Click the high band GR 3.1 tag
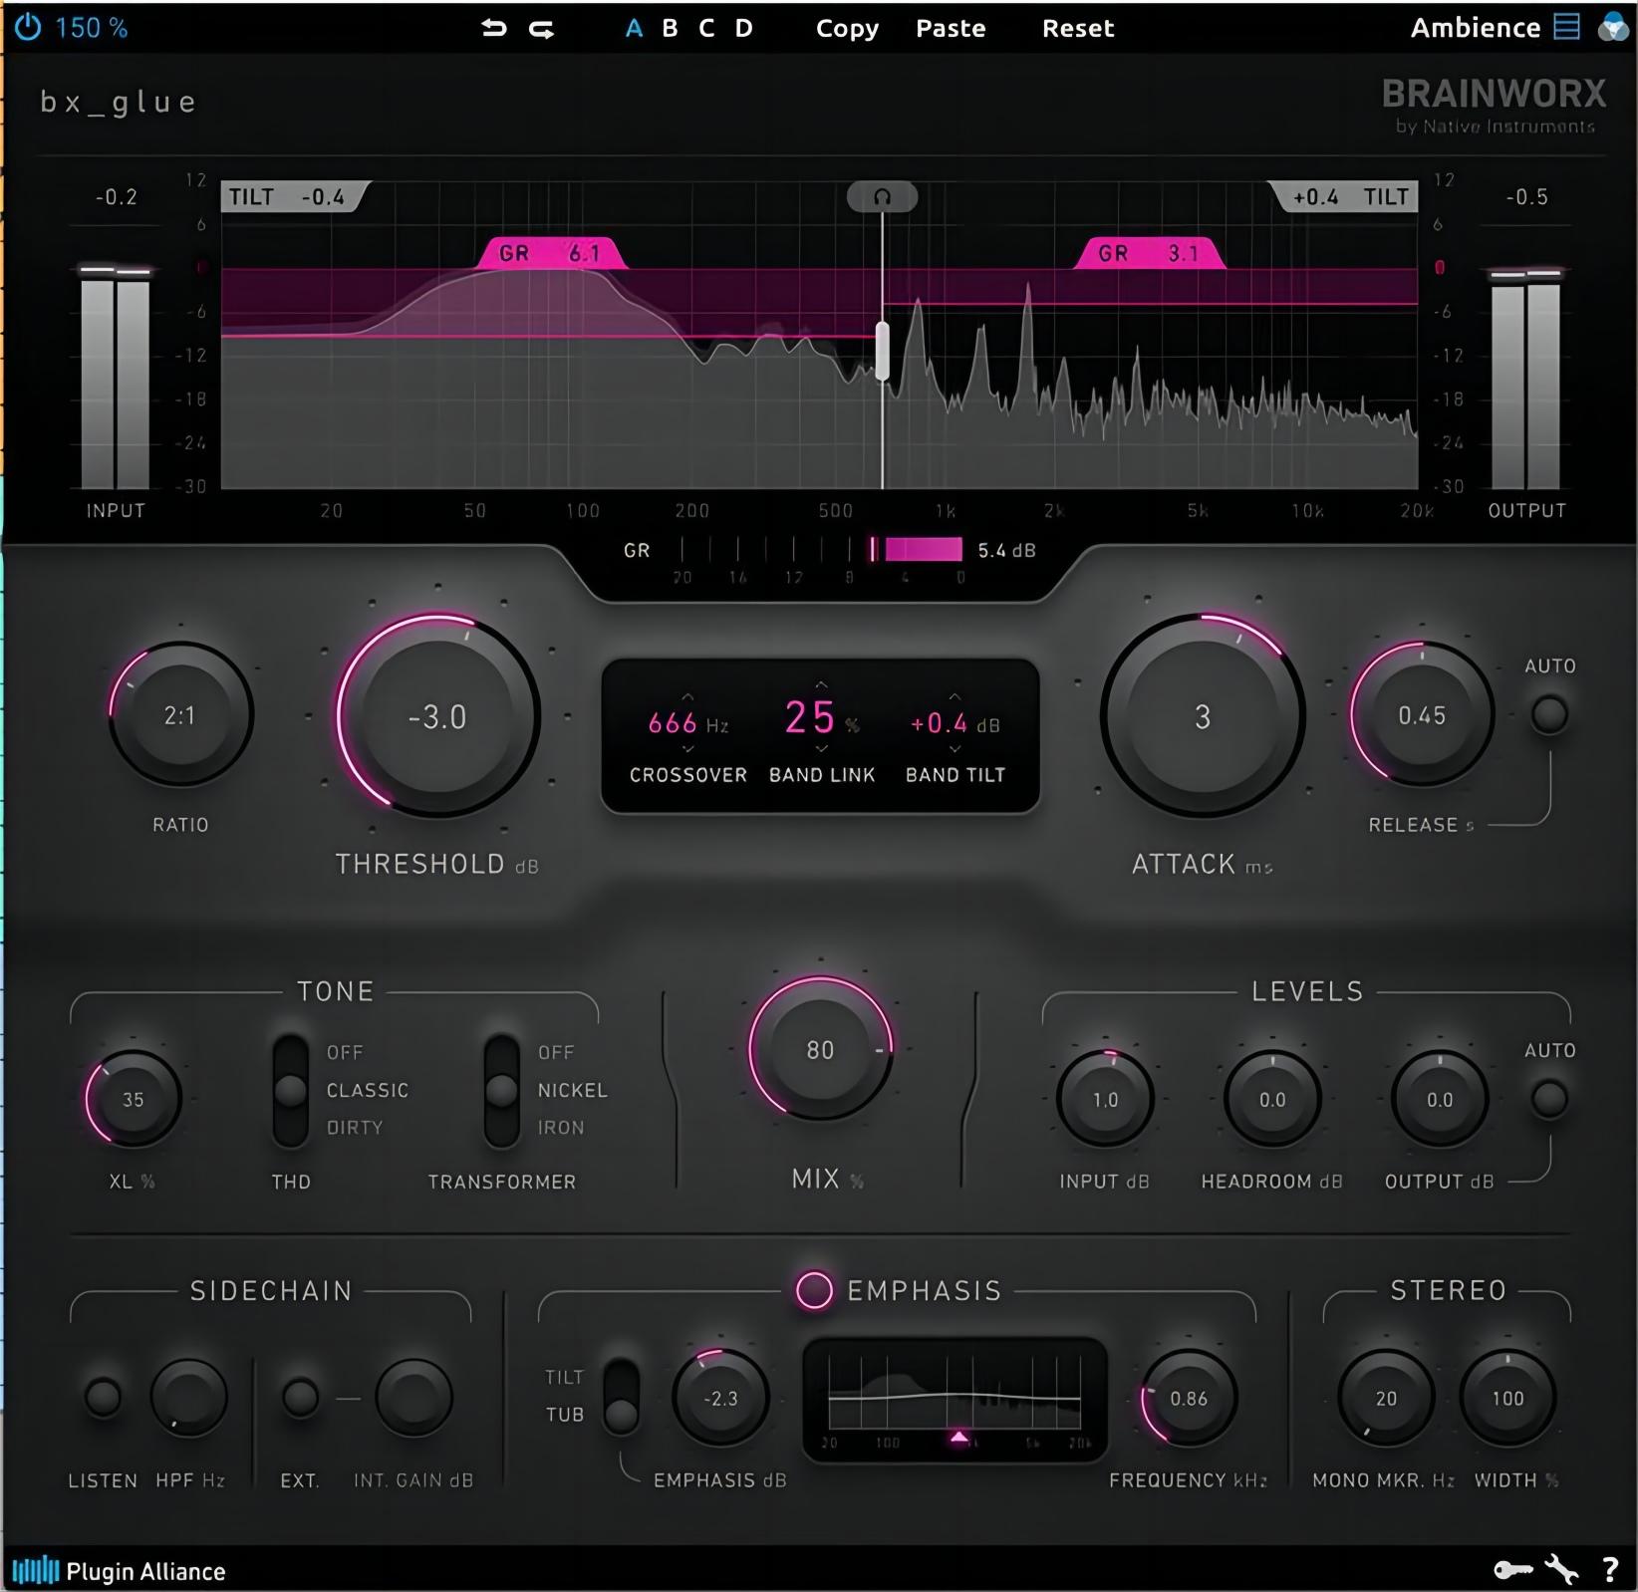The height and width of the screenshot is (1592, 1638). pos(1149,253)
